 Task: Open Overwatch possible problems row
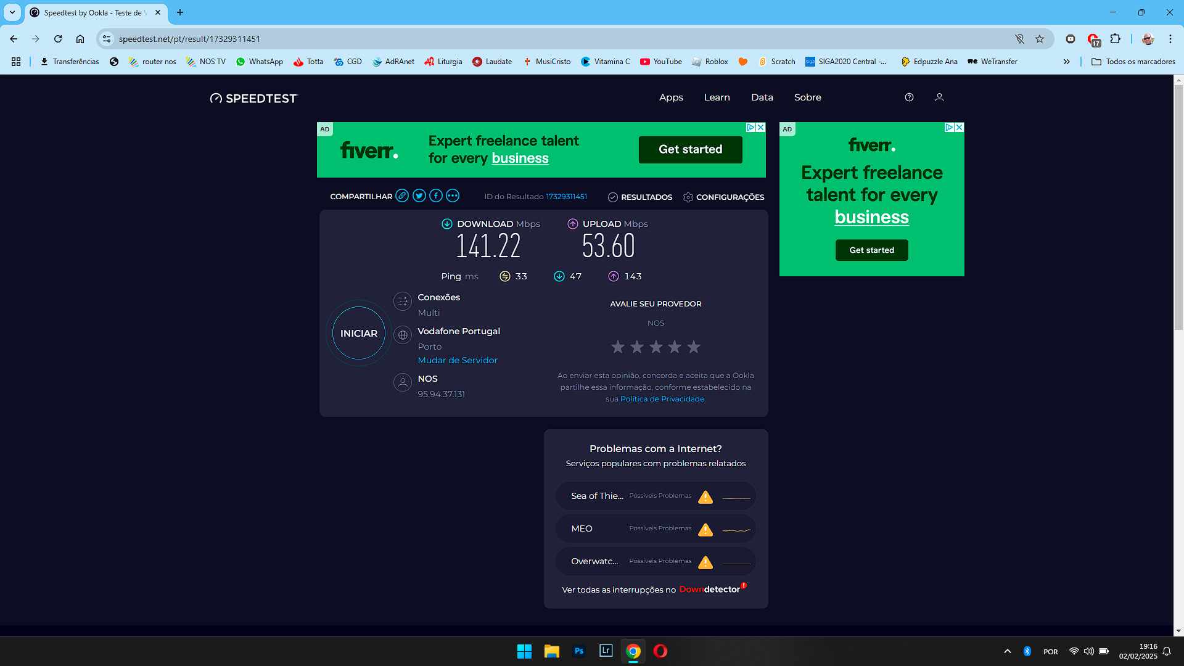(656, 561)
